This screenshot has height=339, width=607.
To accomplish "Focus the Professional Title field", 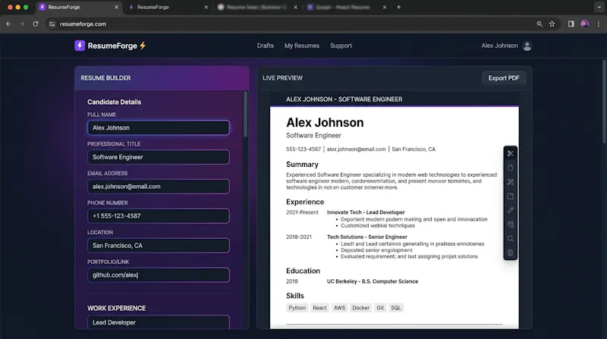I will coord(159,157).
